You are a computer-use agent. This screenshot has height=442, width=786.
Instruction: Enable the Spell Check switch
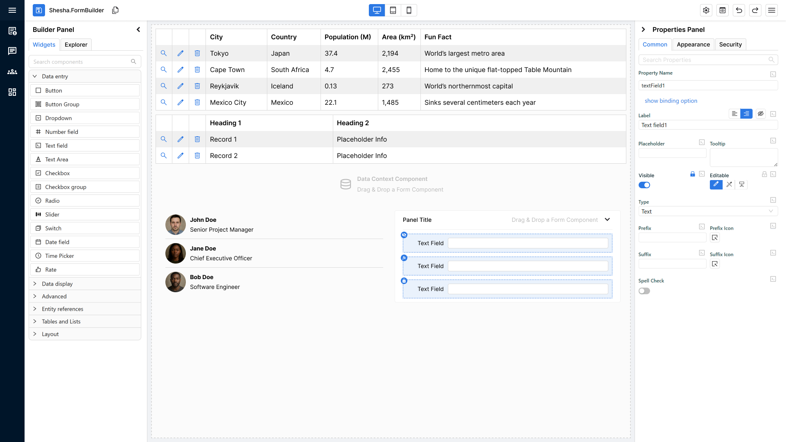[644, 291]
